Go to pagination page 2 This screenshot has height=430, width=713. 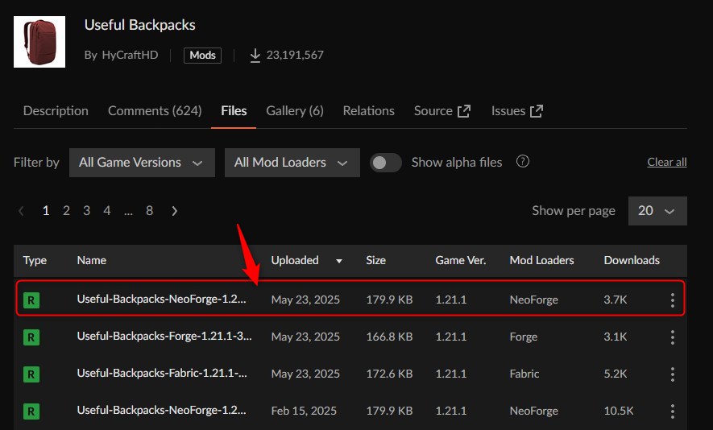(x=66, y=210)
